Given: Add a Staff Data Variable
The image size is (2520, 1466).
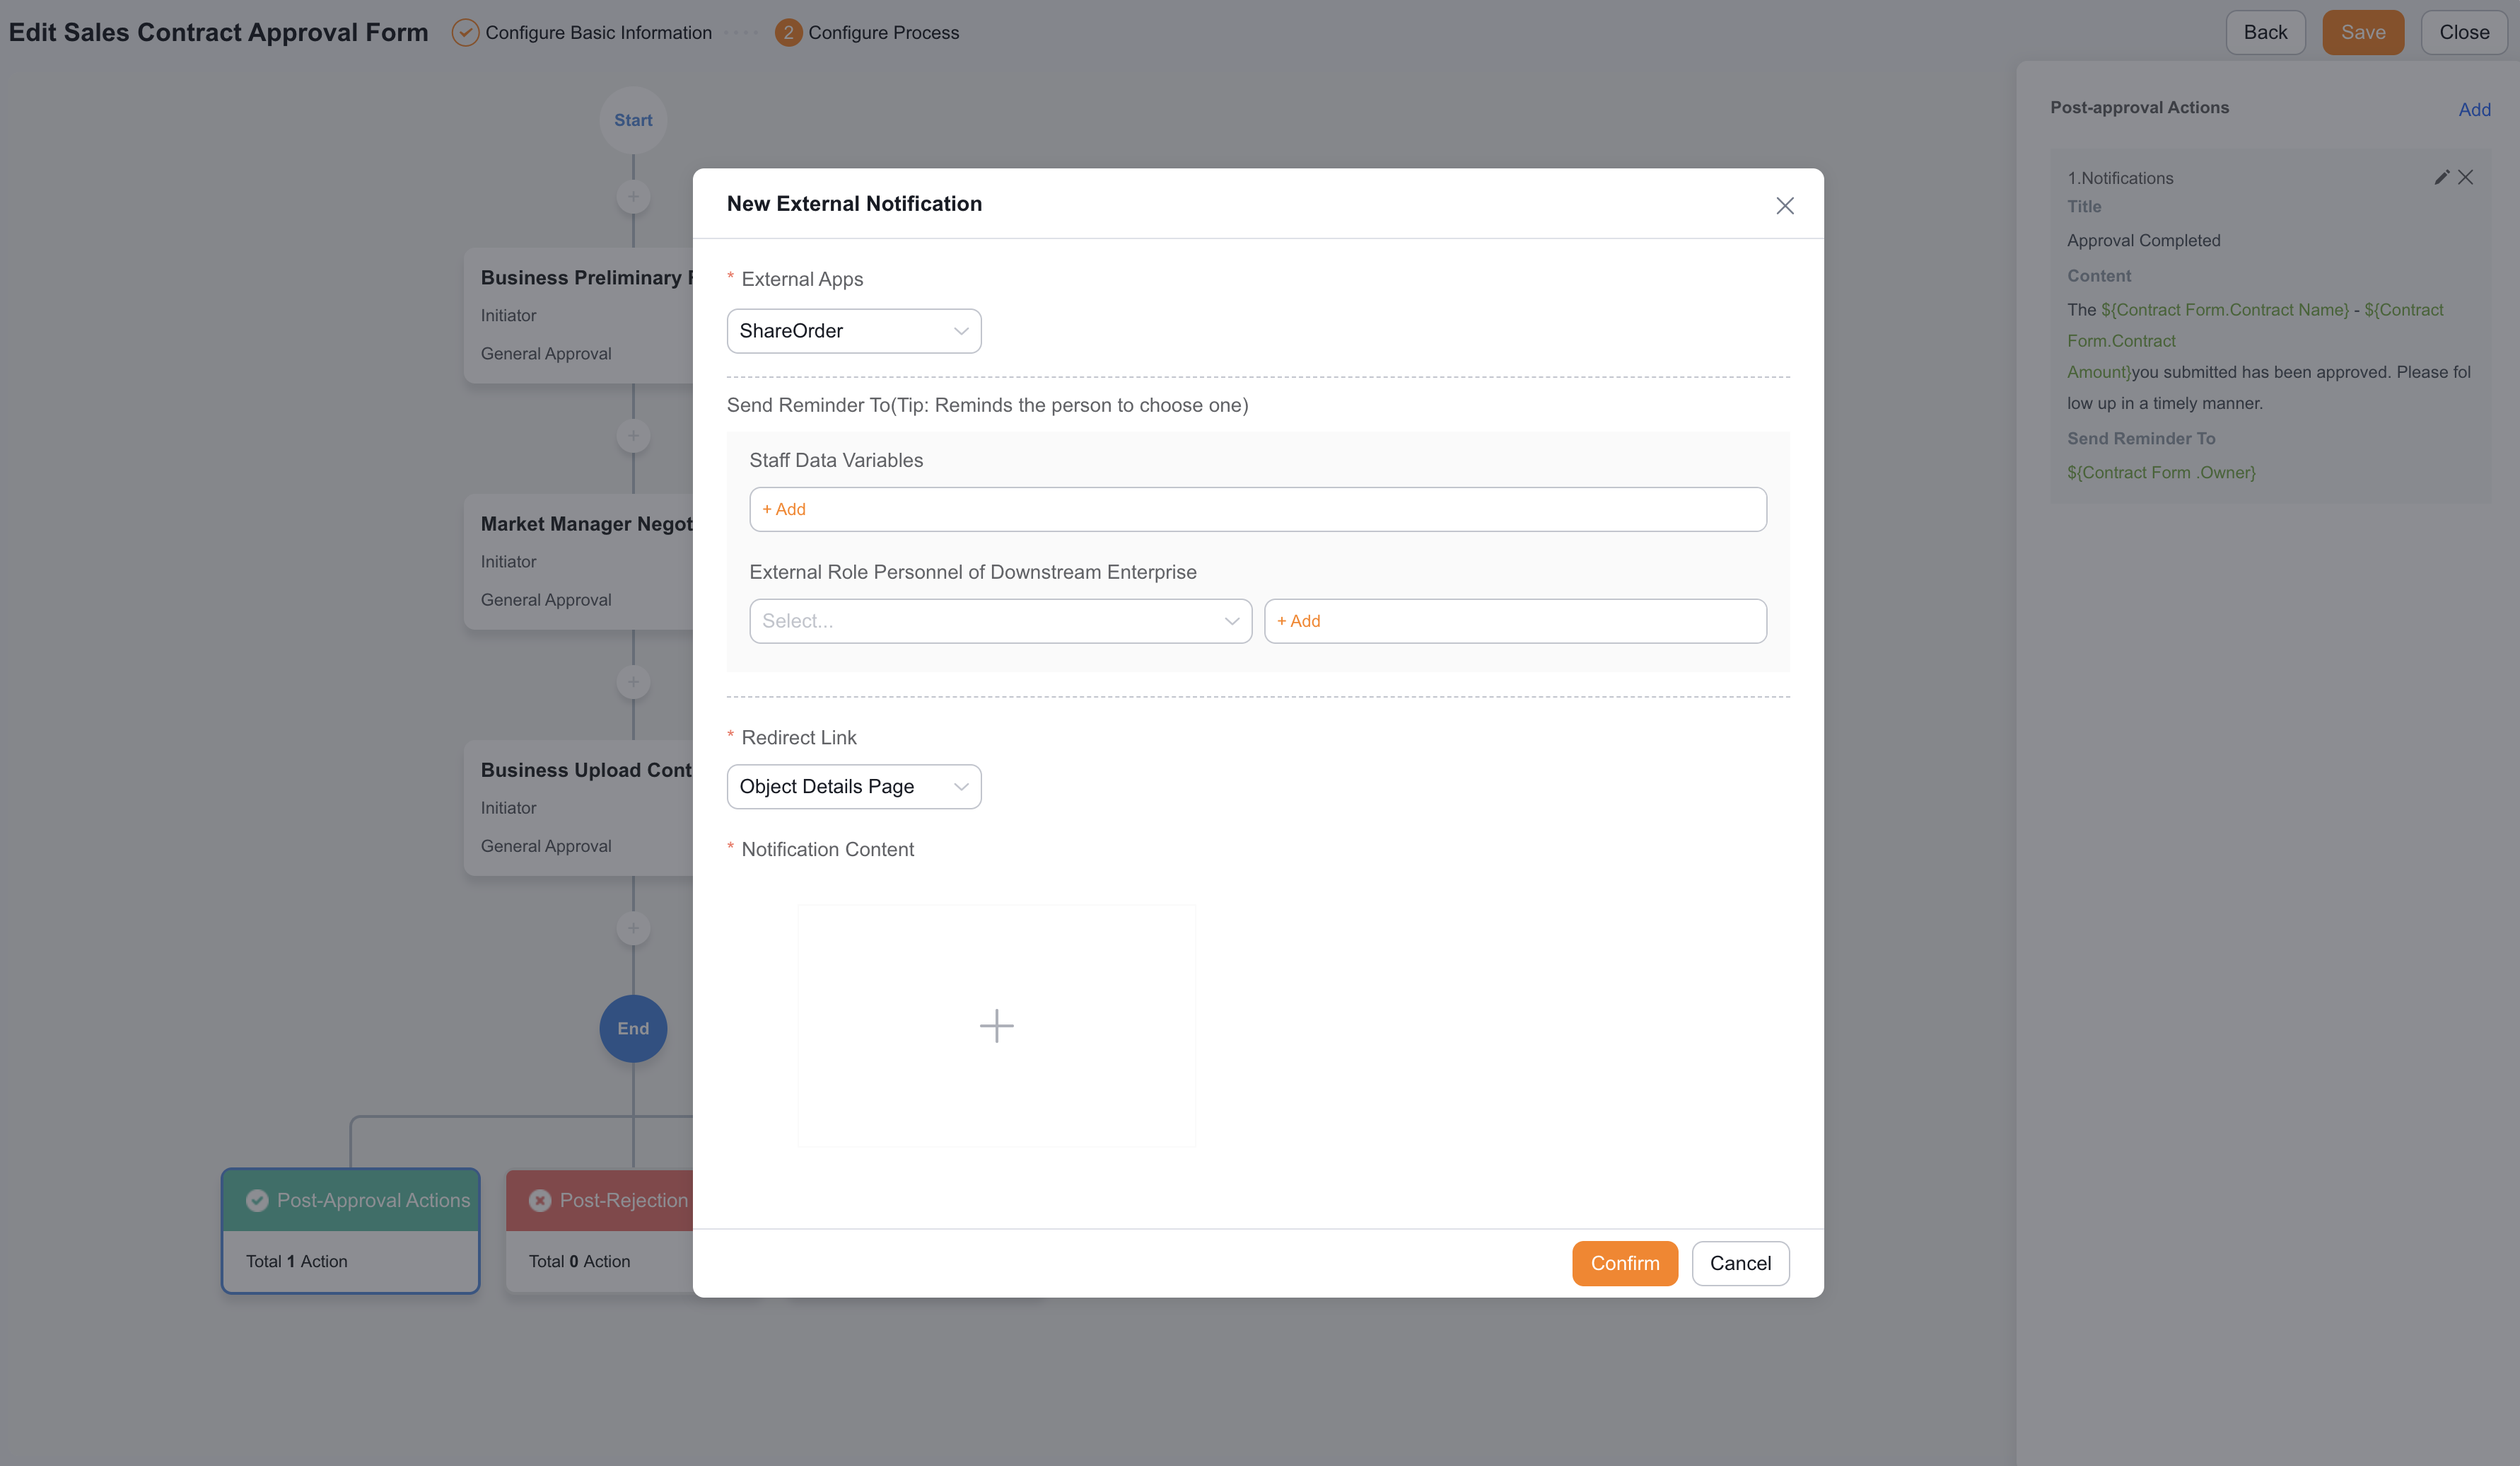Looking at the screenshot, I should pos(1257,509).
